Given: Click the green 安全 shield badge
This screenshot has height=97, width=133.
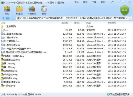Looking at the screenshot, I should tap(125, 10).
